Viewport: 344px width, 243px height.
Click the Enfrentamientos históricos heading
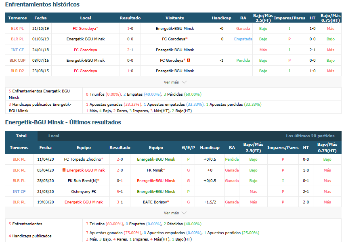pyautogui.click(x=42, y=4)
